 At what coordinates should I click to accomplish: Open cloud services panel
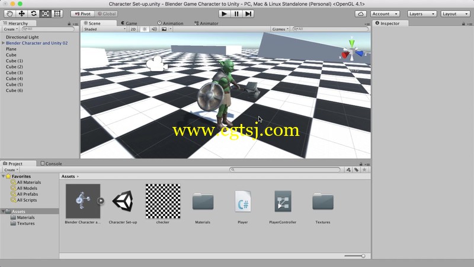tap(361, 14)
